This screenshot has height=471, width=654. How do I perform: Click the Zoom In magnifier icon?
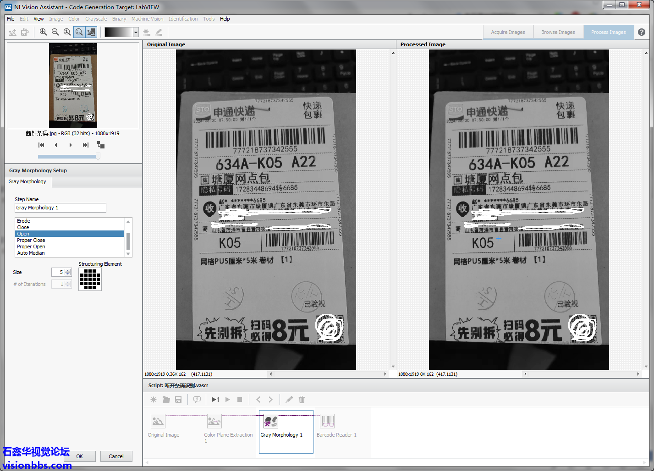click(x=43, y=32)
